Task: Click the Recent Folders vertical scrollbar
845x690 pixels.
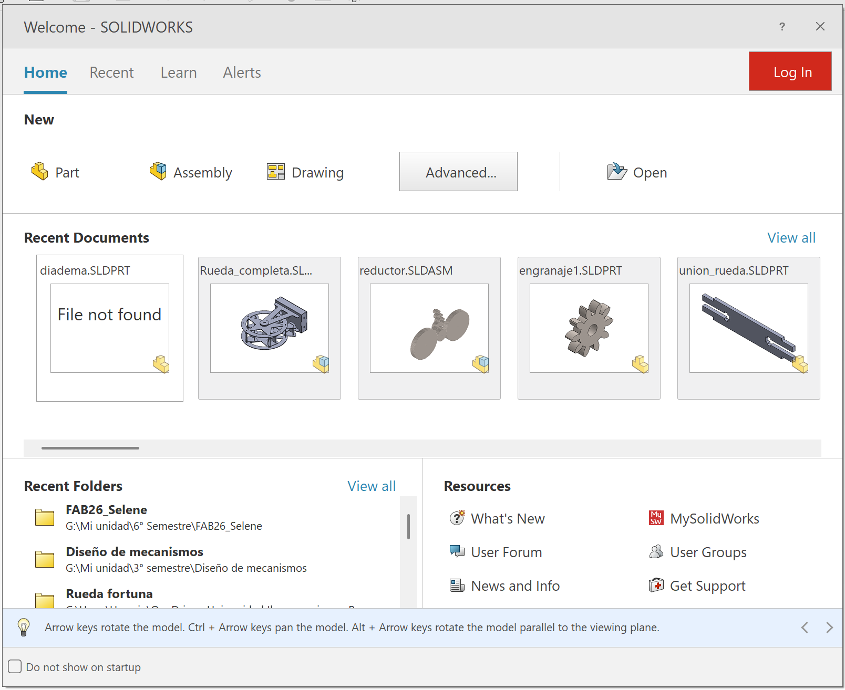Action: (x=408, y=527)
